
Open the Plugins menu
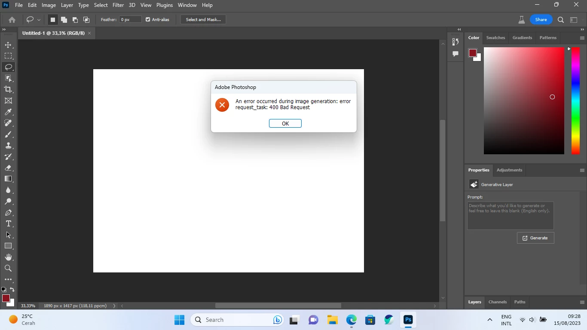click(x=165, y=5)
